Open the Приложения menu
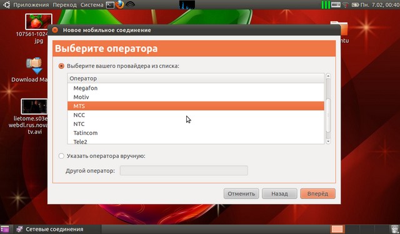The width and height of the screenshot is (400, 234). click(31, 5)
